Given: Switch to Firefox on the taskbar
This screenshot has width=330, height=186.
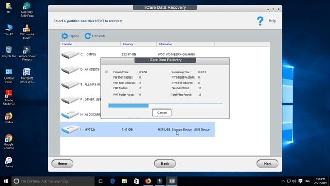Looking at the screenshot, I should click(x=148, y=181).
